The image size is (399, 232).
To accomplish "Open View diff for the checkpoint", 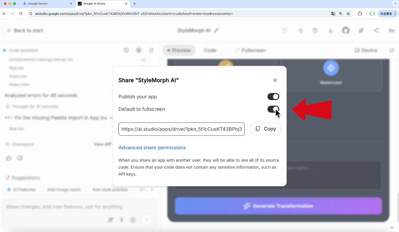I will tap(102, 144).
